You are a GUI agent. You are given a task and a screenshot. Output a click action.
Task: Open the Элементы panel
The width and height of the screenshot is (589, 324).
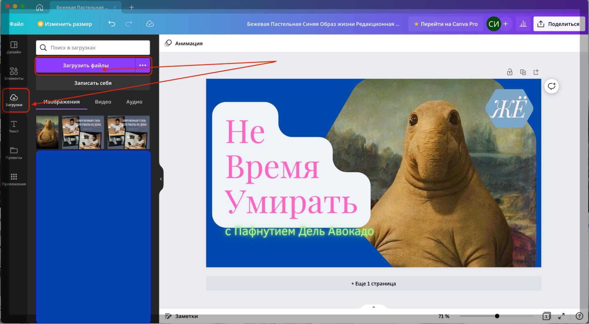pos(14,74)
